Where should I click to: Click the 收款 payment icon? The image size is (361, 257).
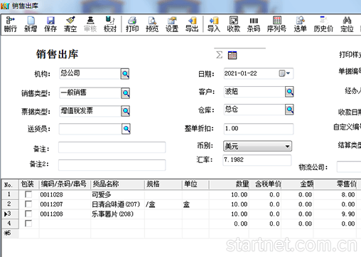click(x=234, y=24)
